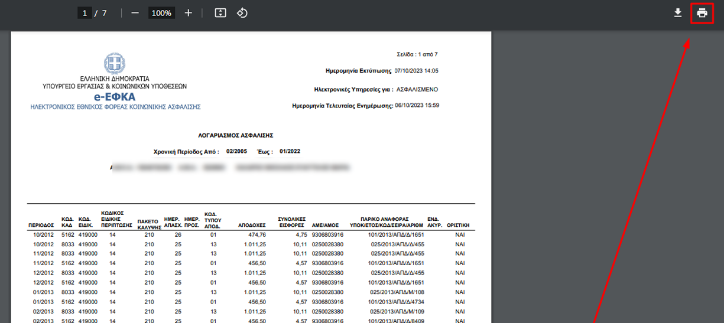Viewport: 724px width, 323px height.
Task: Select the current page number field
Action: tap(85, 13)
